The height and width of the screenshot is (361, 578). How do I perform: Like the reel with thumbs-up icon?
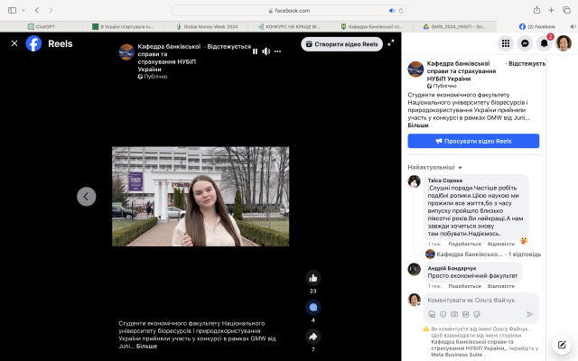point(313,278)
